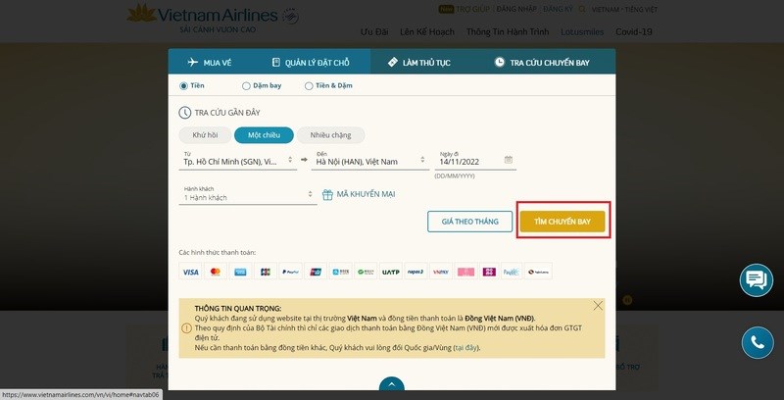Click the UATP payment logo
This screenshot has width=784, height=400.
pos(390,272)
